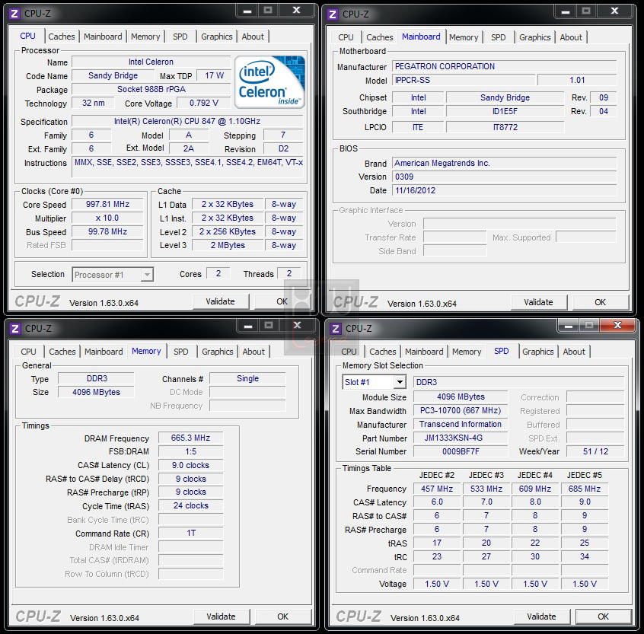Open About tab in SPD window
The image size is (644, 634).
[574, 352]
